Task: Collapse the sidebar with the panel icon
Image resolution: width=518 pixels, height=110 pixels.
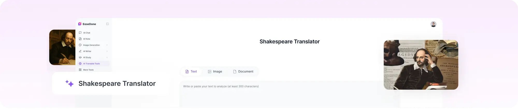Action: [x=107, y=24]
